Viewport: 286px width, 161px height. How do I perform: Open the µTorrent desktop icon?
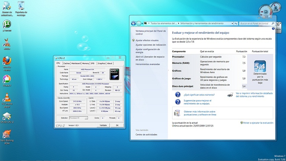[7, 25]
